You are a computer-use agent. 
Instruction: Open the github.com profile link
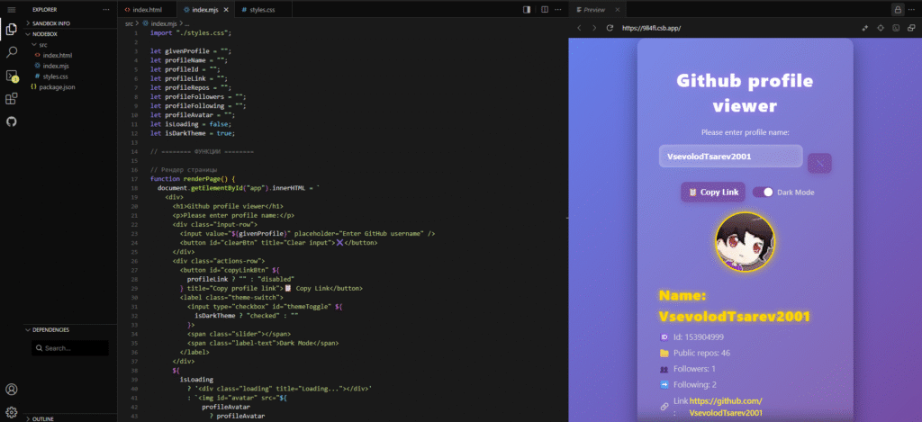[x=727, y=400]
